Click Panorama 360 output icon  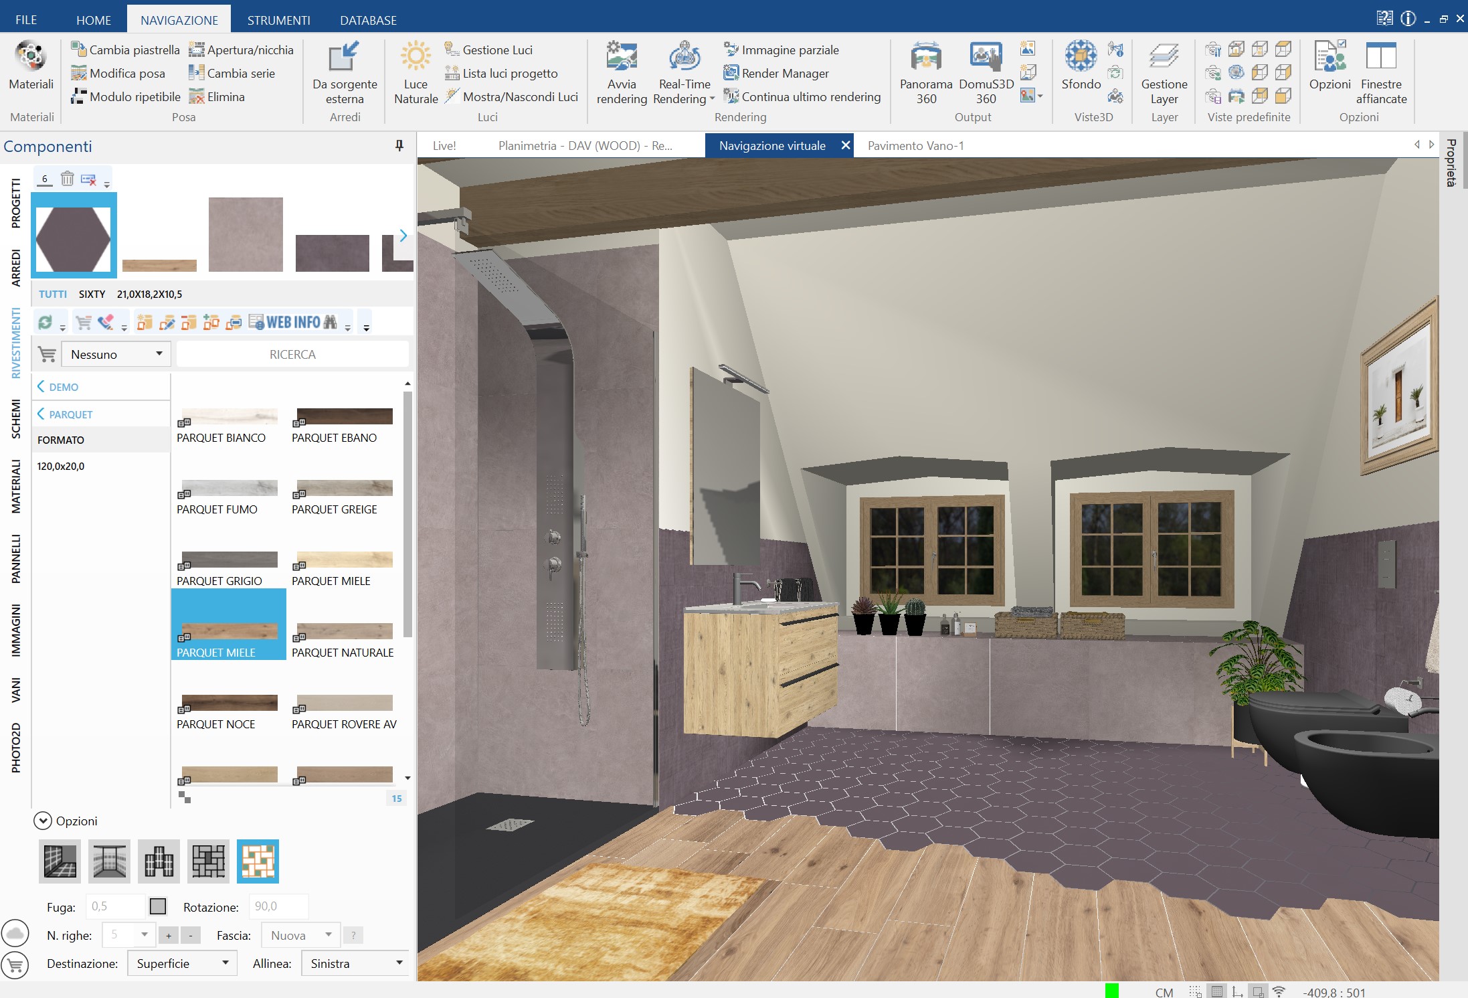926,72
